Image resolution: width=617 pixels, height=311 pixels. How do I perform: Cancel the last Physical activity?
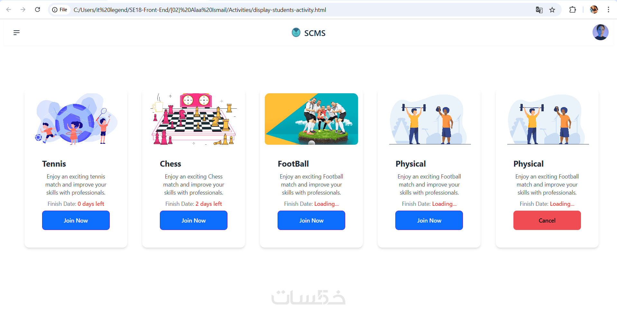pos(547,220)
